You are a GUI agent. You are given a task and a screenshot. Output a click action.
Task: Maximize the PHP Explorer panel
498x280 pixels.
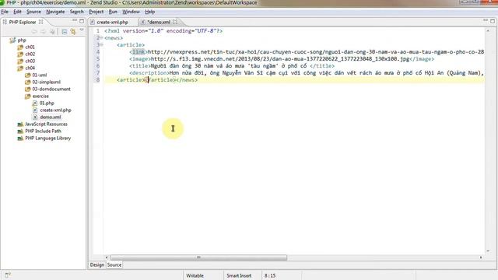pos(82,21)
